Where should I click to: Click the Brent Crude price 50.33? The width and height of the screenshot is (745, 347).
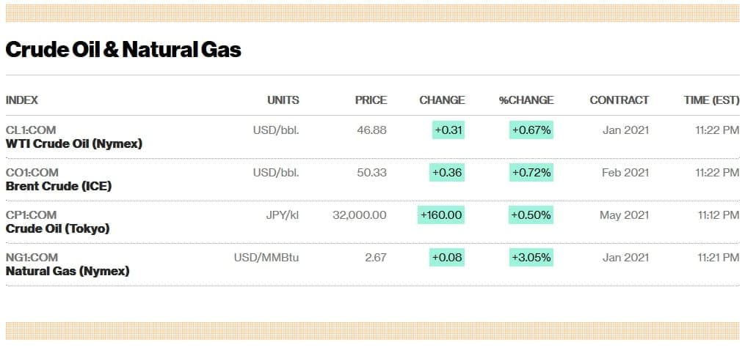373,173
